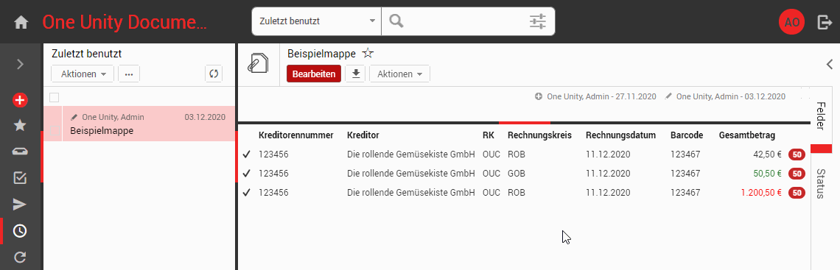
Task: Click the download arrow button
Action: coord(355,74)
